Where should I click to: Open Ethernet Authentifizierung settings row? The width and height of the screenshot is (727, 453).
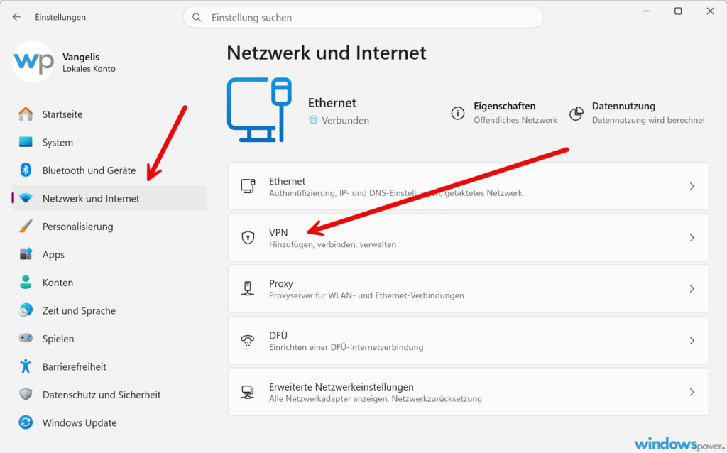coord(469,186)
